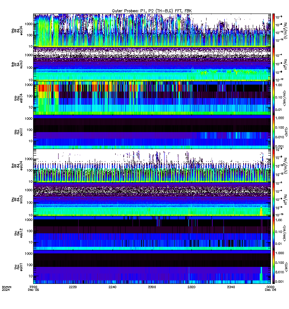Image resolution: width=289 pixels, height=309 pixels.
Task: Select the thb fbk edc34 filter bank panel
Action: tap(152, 98)
